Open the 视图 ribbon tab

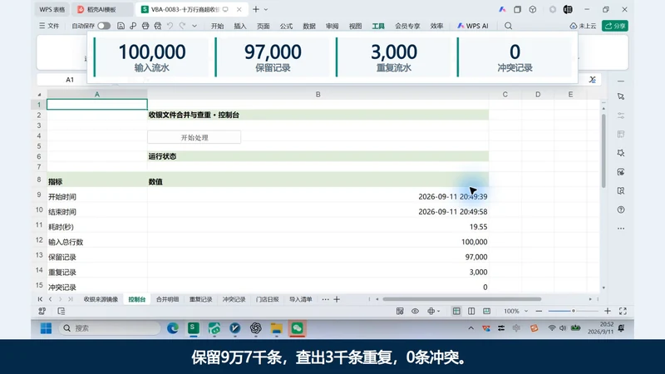(355, 26)
